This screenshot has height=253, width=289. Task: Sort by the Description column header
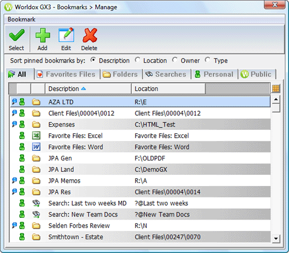(88, 88)
